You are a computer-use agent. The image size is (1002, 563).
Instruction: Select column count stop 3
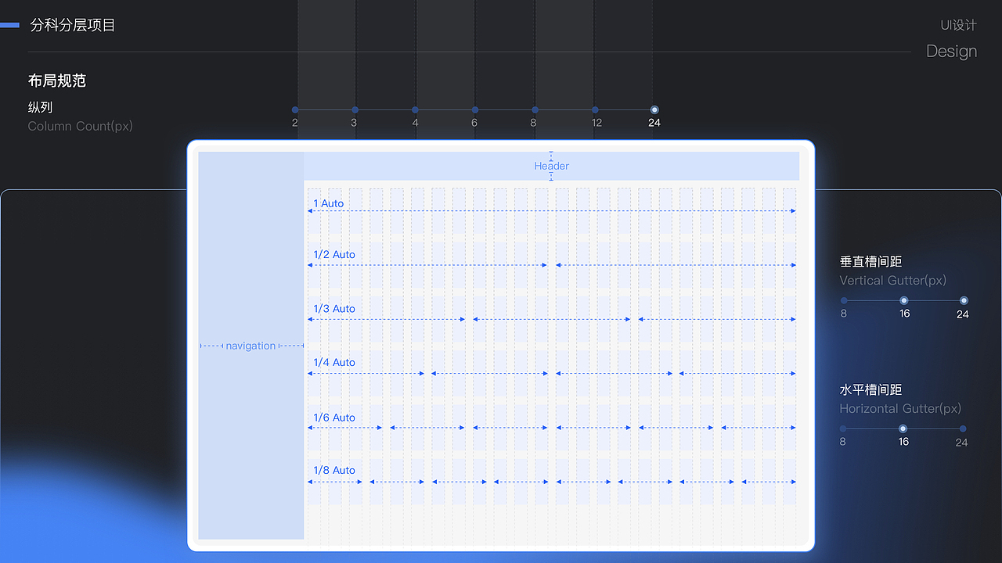(x=355, y=110)
